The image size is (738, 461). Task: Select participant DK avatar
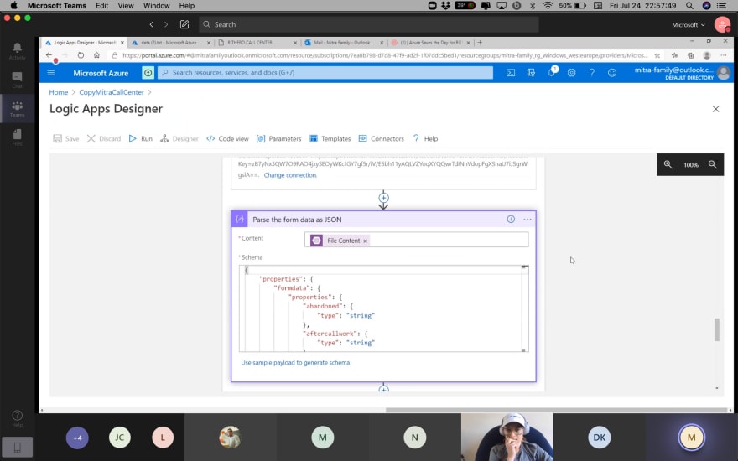click(x=599, y=438)
